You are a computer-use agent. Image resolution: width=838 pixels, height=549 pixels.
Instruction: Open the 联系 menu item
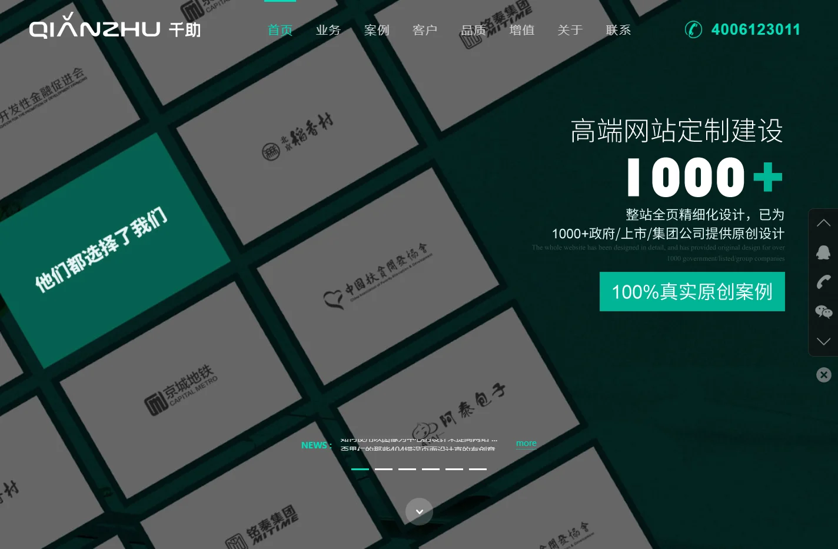[618, 30]
